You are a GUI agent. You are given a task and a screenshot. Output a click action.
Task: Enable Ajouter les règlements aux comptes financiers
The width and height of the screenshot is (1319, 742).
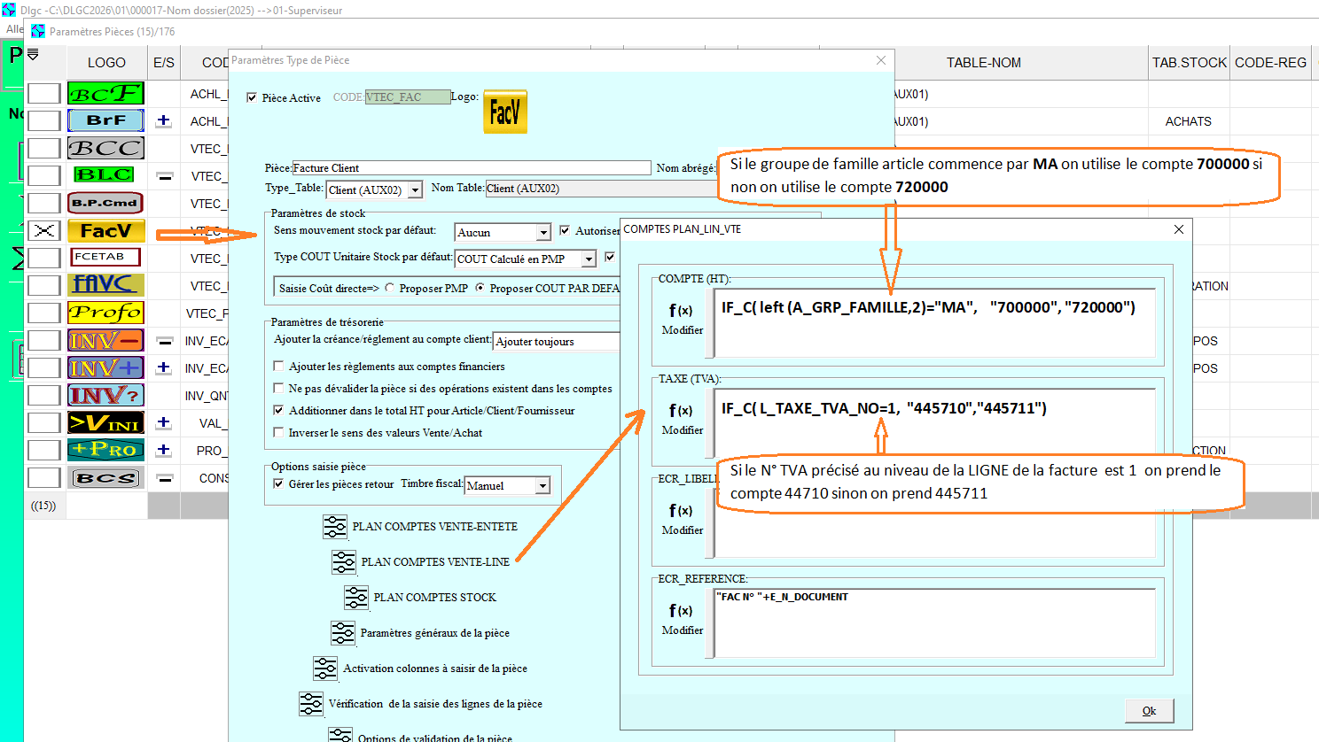(279, 367)
